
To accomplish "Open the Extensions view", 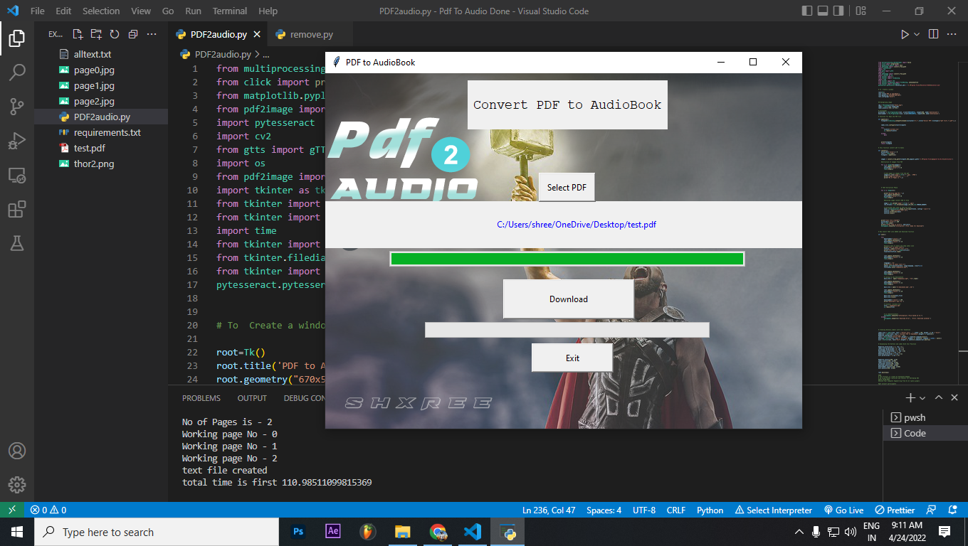I will tap(17, 209).
